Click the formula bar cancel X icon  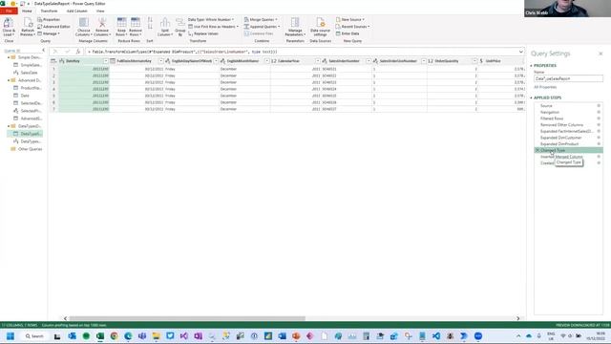click(55, 52)
